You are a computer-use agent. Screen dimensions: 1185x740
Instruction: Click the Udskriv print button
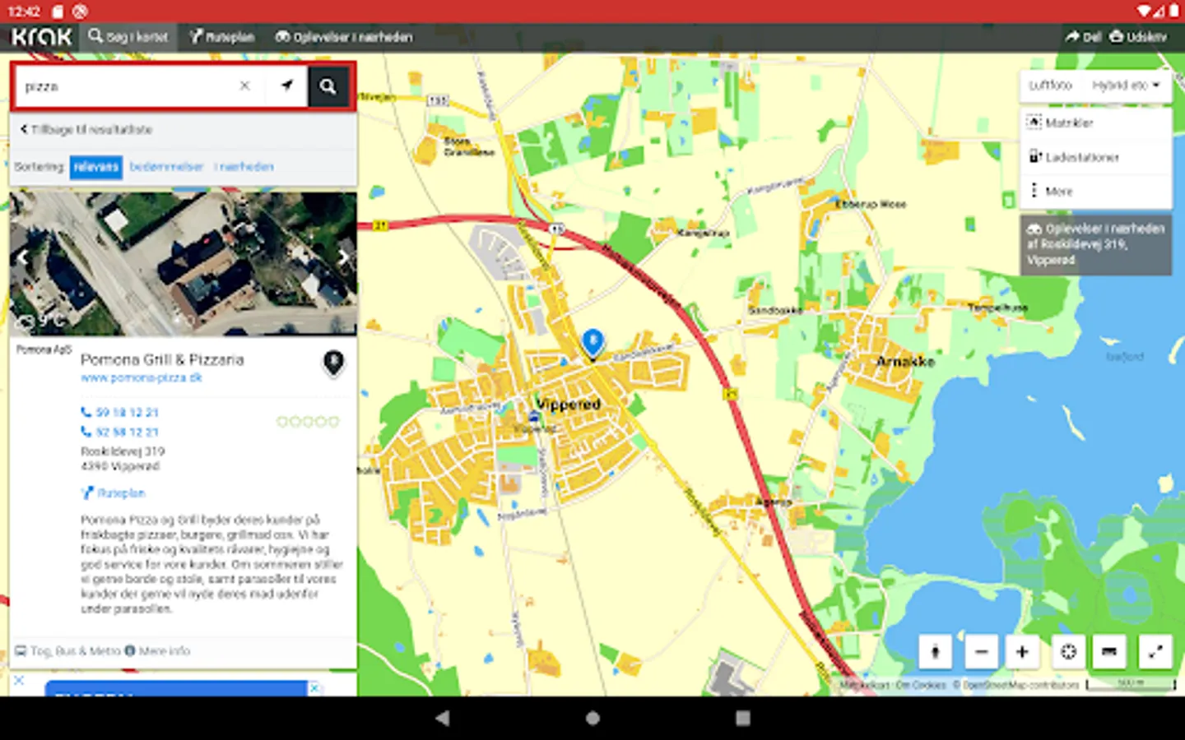pos(1138,37)
